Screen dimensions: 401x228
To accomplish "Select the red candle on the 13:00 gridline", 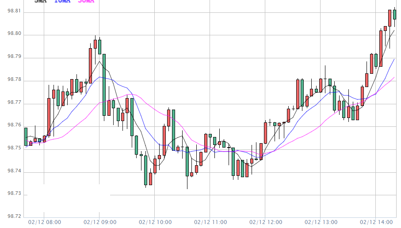I will [x=321, y=85].
